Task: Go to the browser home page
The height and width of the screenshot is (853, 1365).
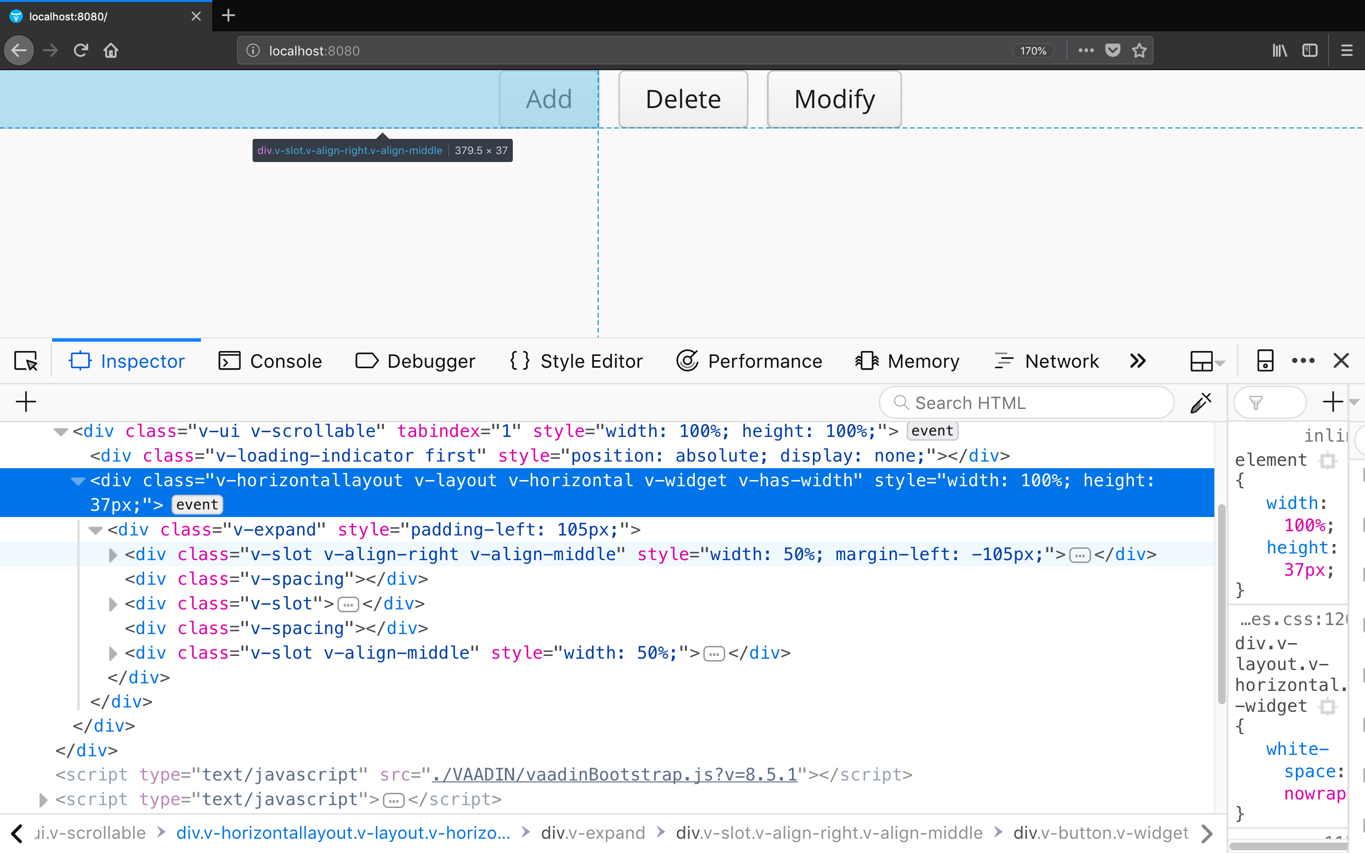Action: click(111, 51)
